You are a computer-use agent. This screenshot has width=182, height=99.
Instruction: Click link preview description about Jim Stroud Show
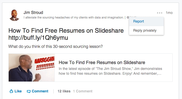(110, 71)
